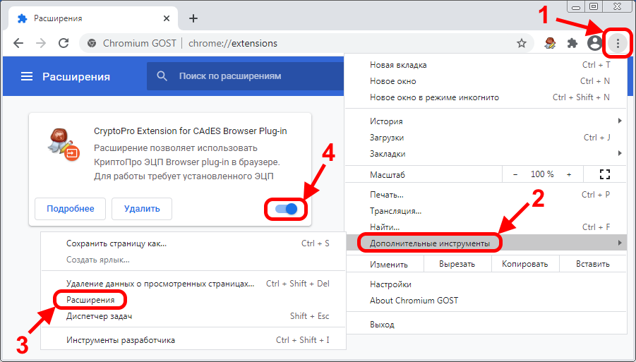
Task: Decrease zoom with the minus button
Action: coord(515,174)
